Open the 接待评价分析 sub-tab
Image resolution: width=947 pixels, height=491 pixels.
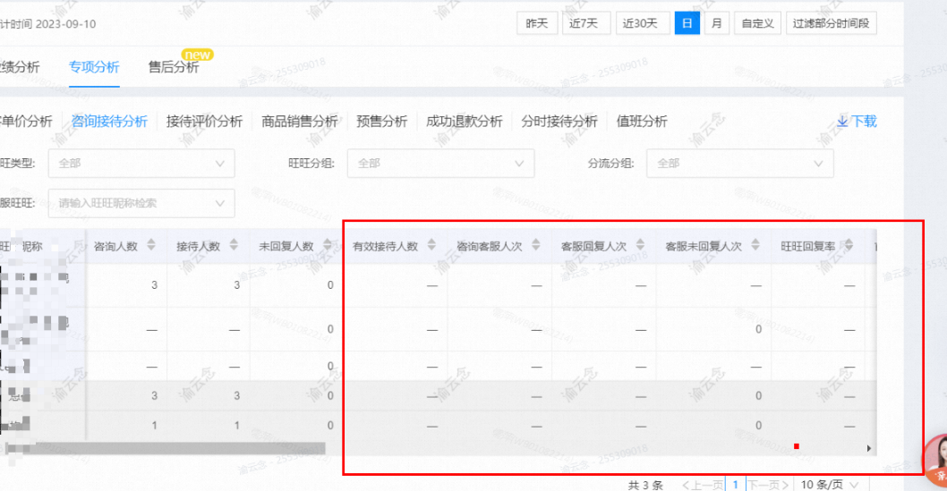coord(204,122)
